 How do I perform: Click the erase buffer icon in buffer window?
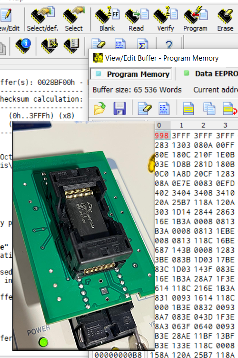click(145, 108)
